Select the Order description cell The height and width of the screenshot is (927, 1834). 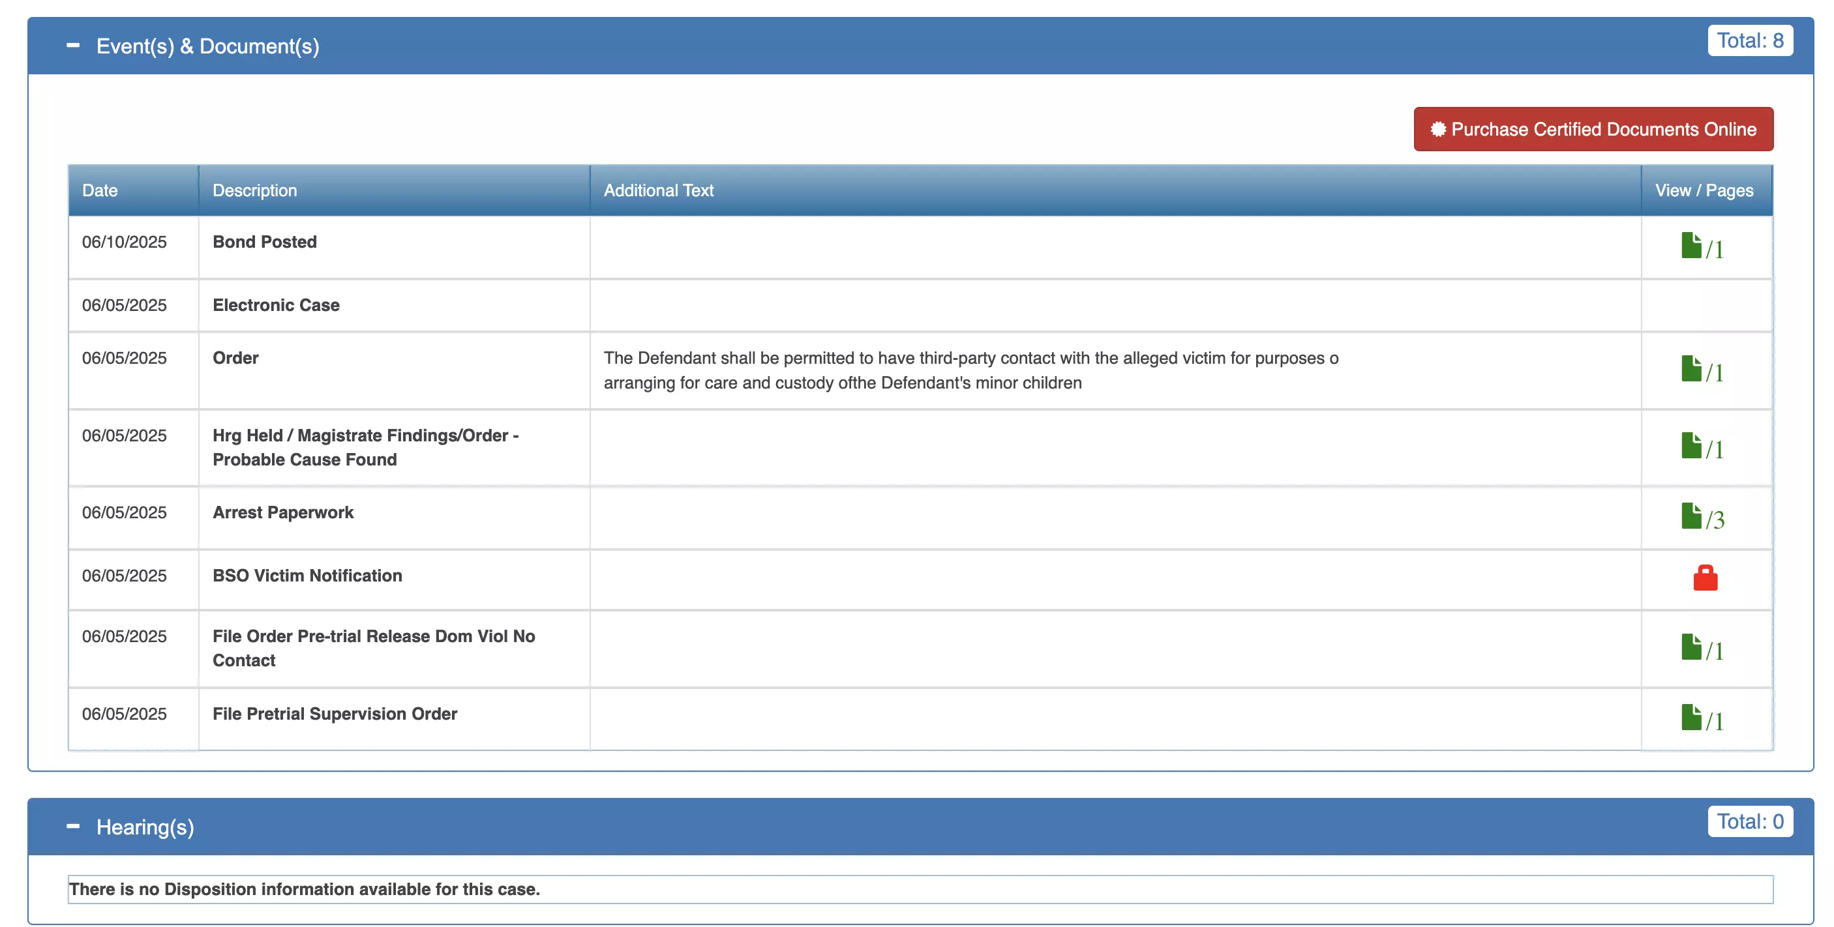[x=395, y=371]
